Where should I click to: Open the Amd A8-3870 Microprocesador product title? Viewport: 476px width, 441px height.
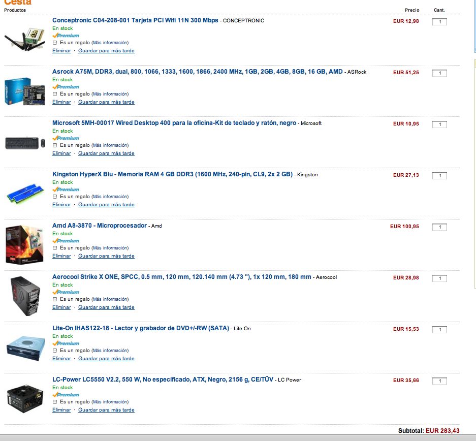(x=100, y=226)
